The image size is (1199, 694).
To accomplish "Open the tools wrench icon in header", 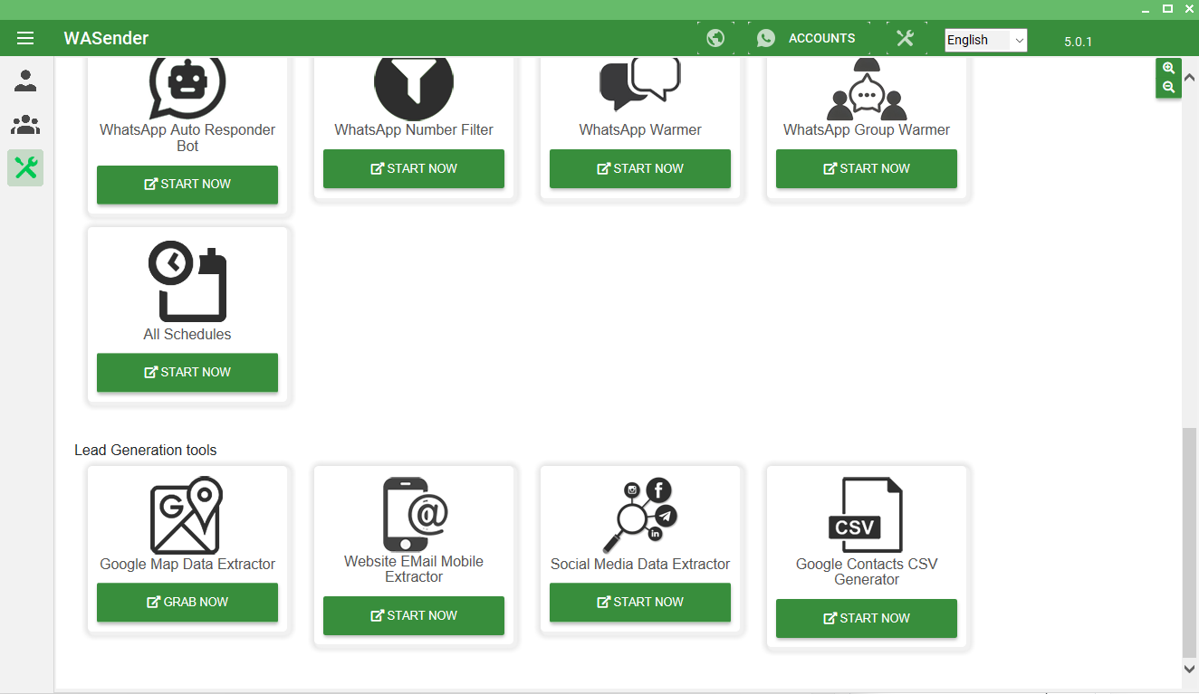I will coord(905,38).
